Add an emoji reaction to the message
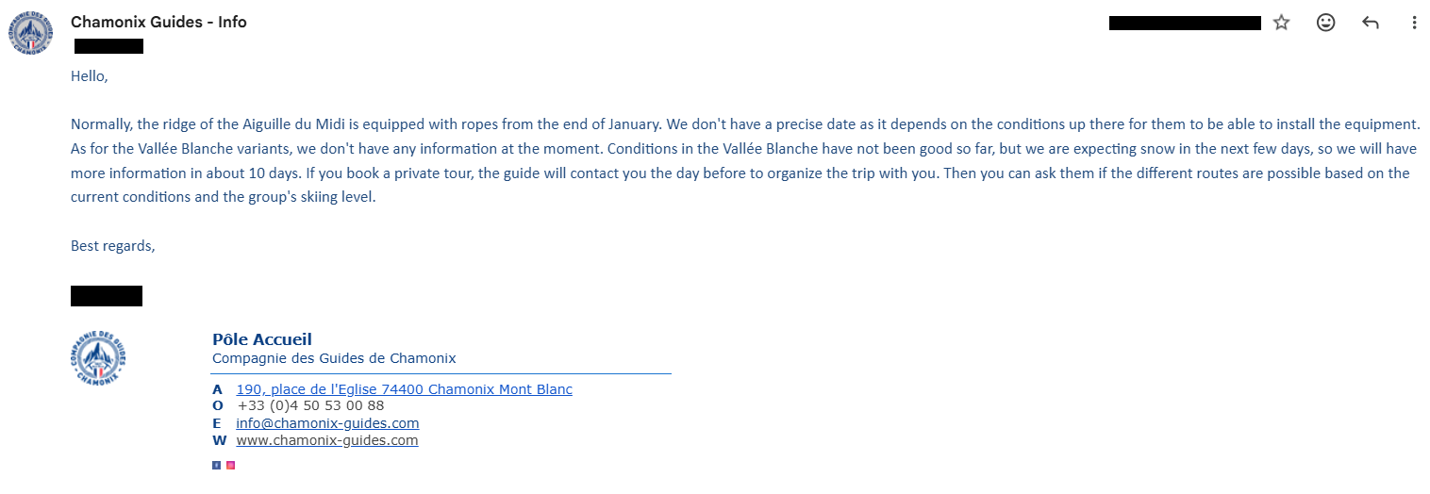 tap(1325, 23)
